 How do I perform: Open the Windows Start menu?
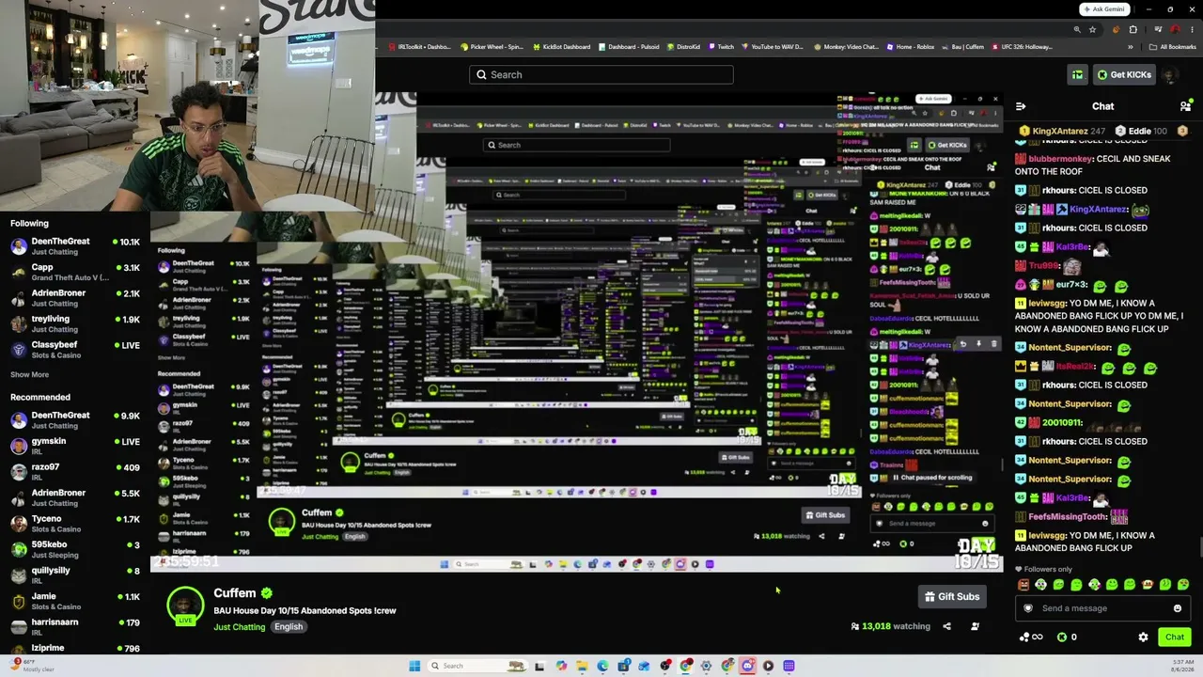[414, 666]
